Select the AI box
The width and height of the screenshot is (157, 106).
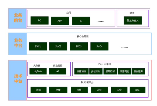point(58,71)
